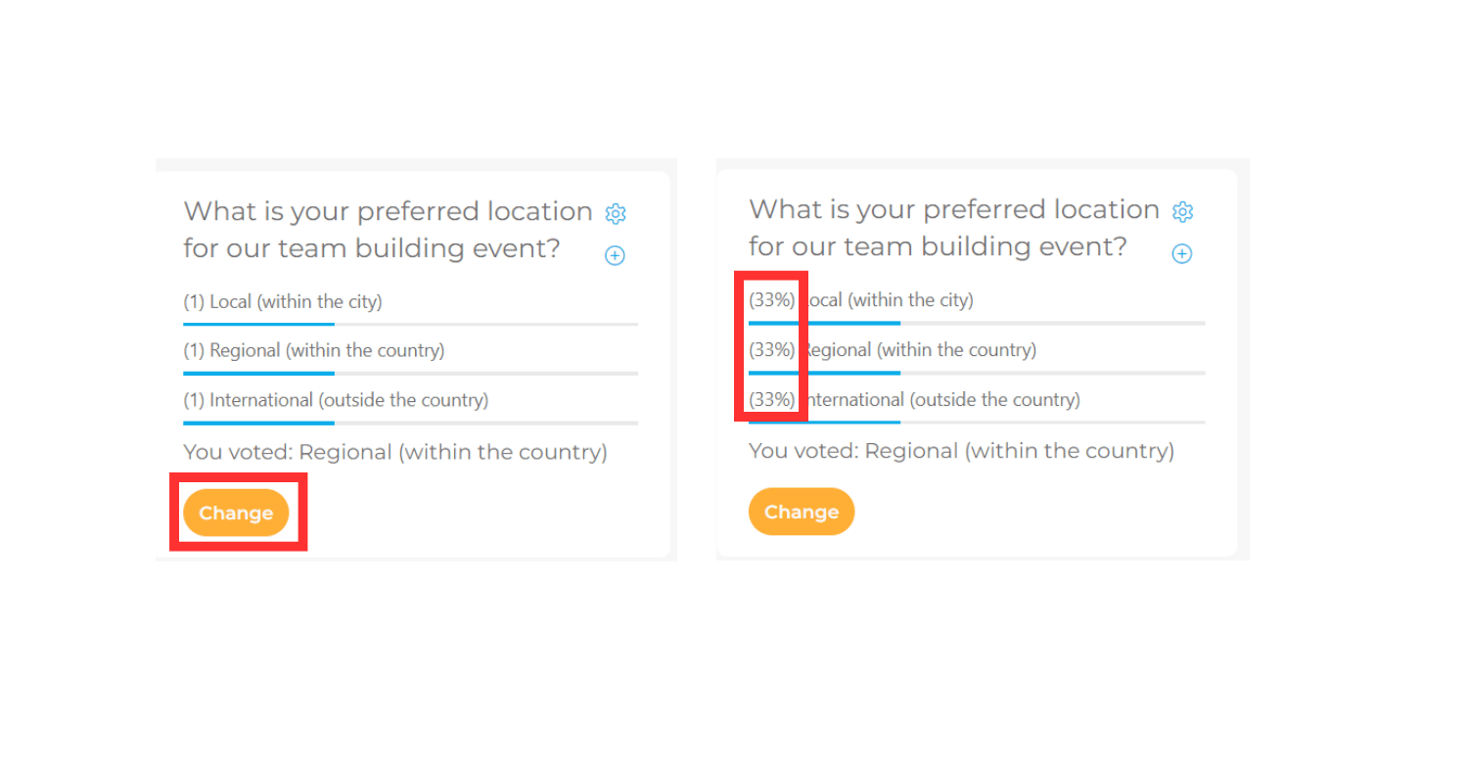This screenshot has height=760, width=1468.
Task: Open settings gear in vote-count poll
Action: point(615,213)
